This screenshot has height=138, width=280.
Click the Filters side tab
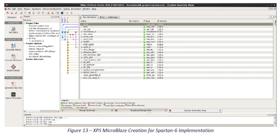click(x=275, y=23)
